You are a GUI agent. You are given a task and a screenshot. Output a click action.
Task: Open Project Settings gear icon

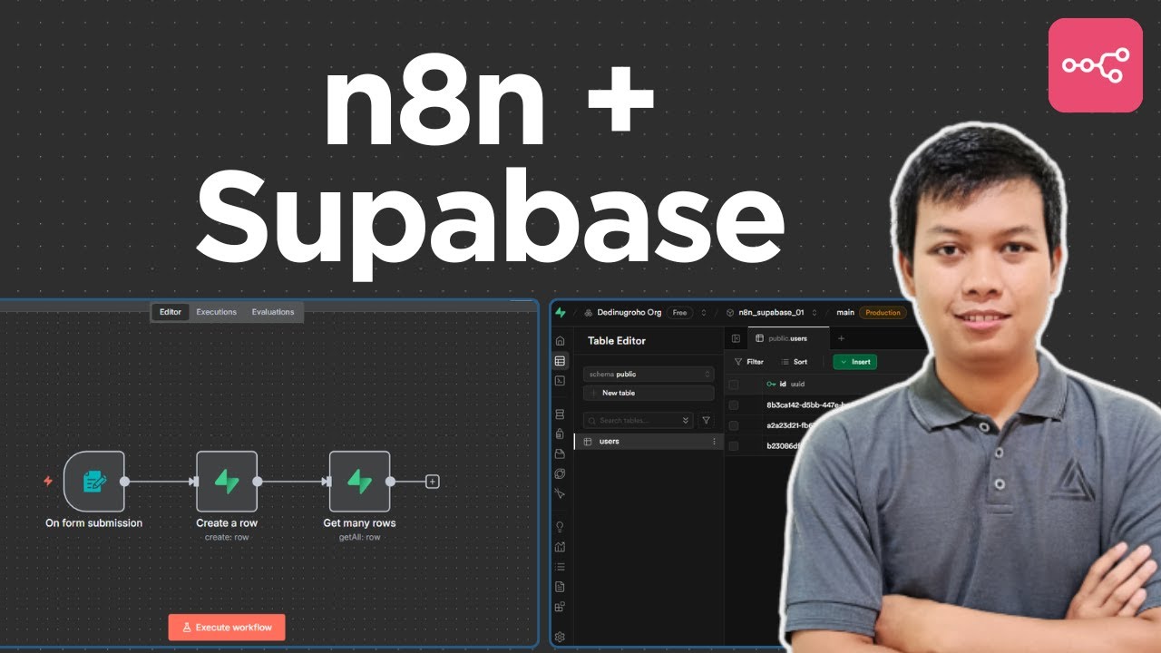tap(560, 637)
